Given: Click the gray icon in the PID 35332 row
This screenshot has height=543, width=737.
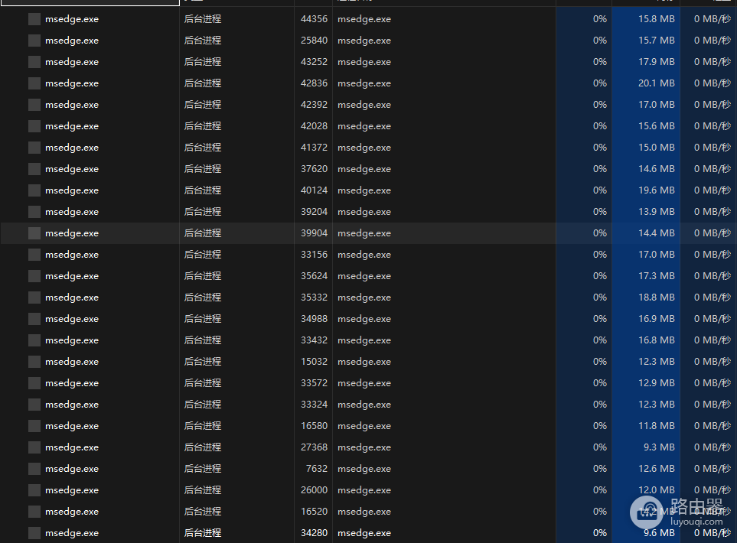Looking at the screenshot, I should coord(34,298).
